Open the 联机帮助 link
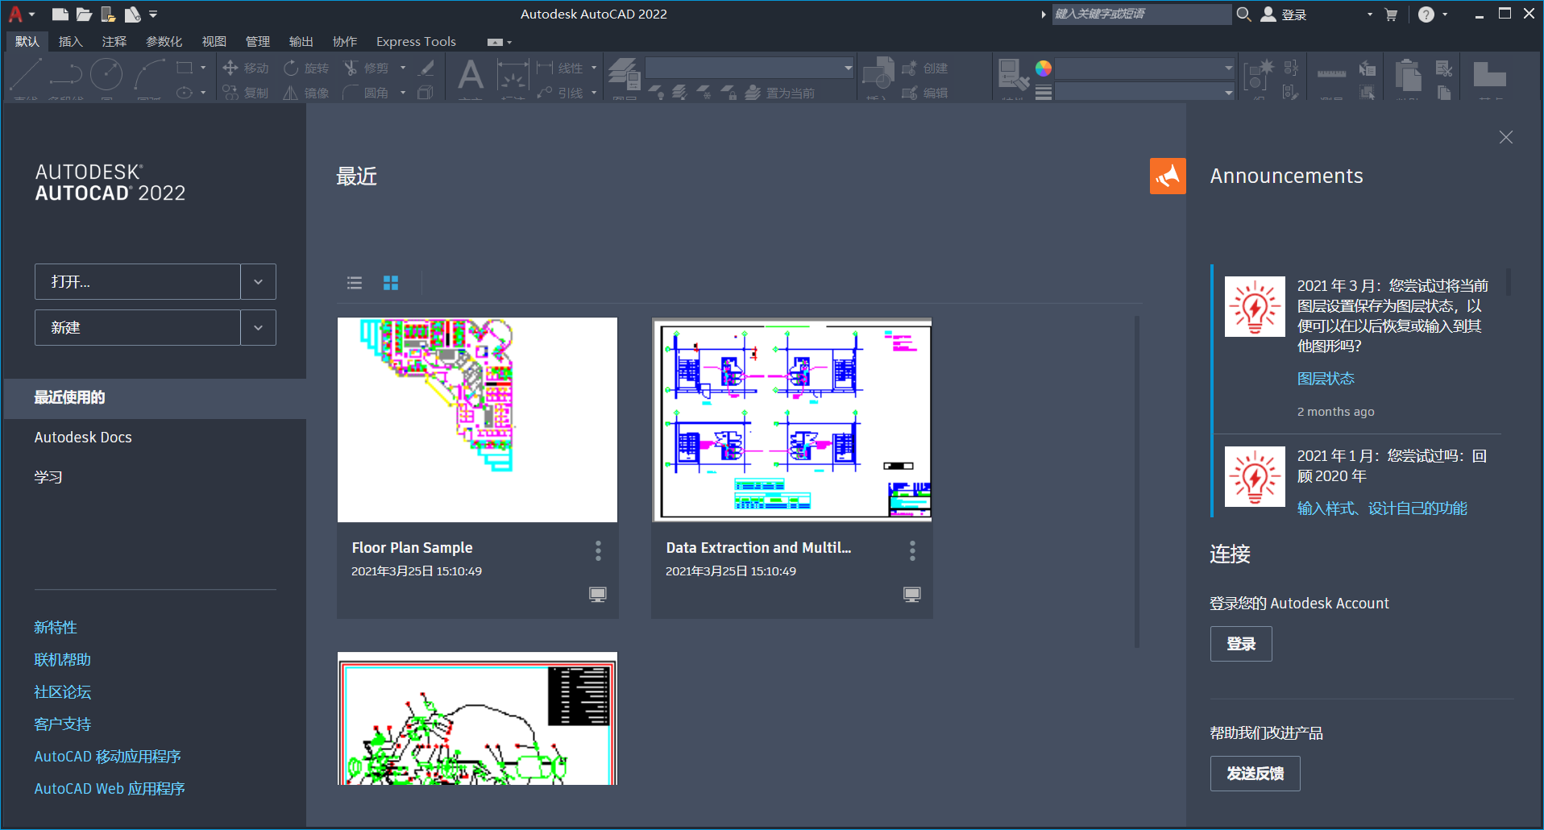Viewport: 1544px width, 830px height. 62,659
